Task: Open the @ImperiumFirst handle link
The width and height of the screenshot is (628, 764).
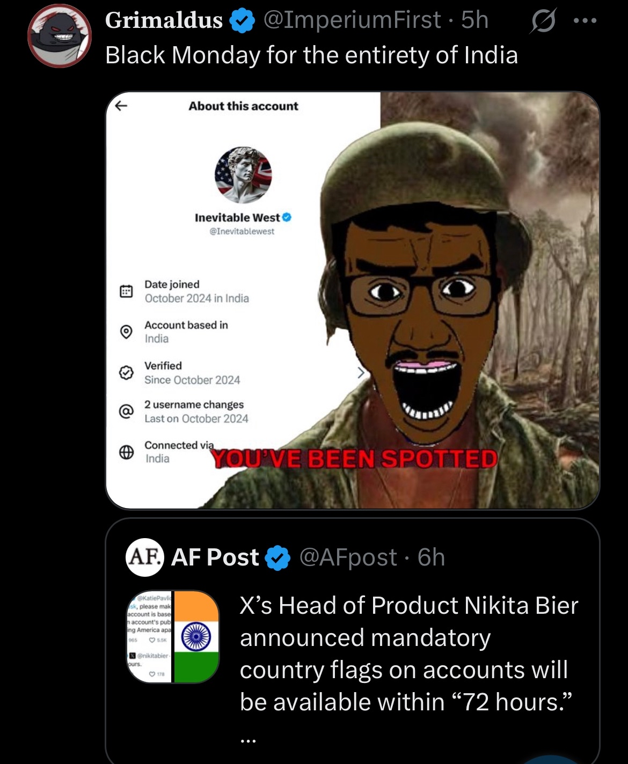Action: (352, 20)
